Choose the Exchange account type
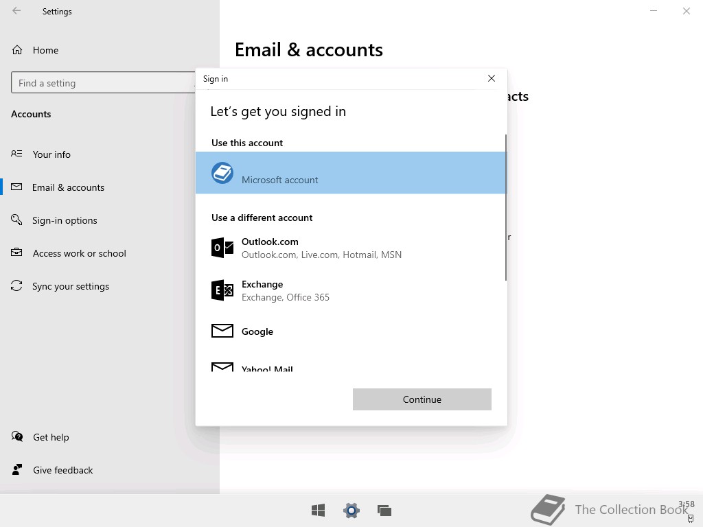703x527 pixels. click(x=351, y=290)
